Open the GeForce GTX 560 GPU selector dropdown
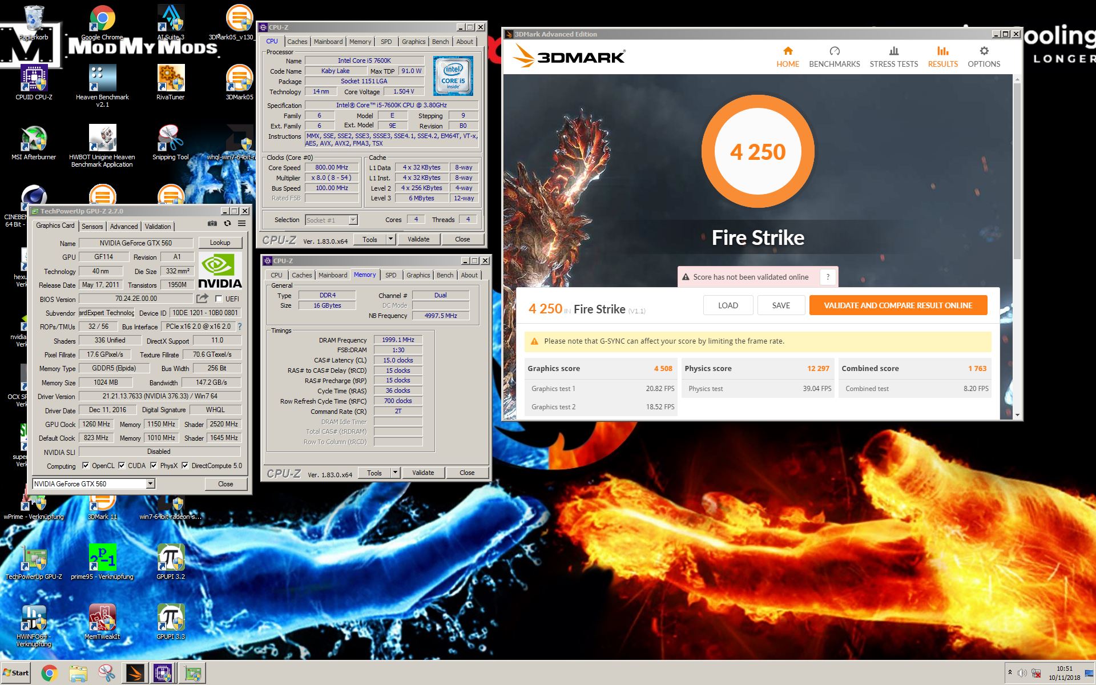 coord(150,483)
